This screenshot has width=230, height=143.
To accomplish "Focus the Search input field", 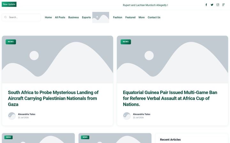I will [x=21, y=17].
